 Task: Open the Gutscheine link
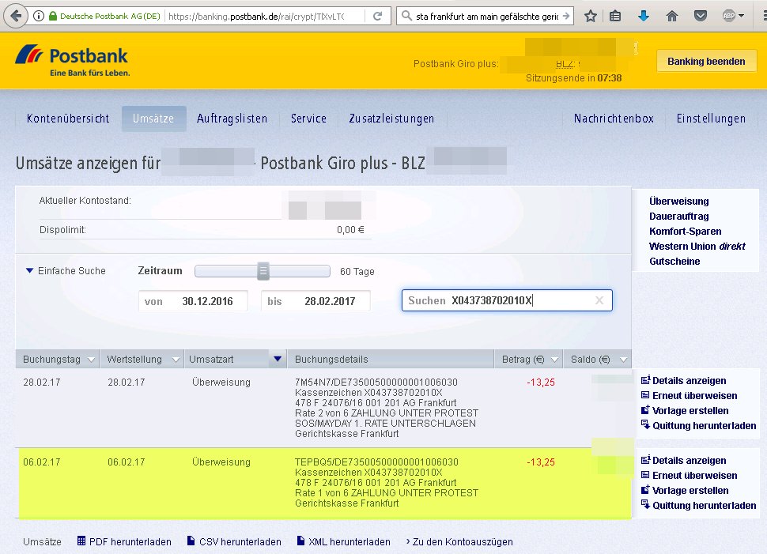674,261
